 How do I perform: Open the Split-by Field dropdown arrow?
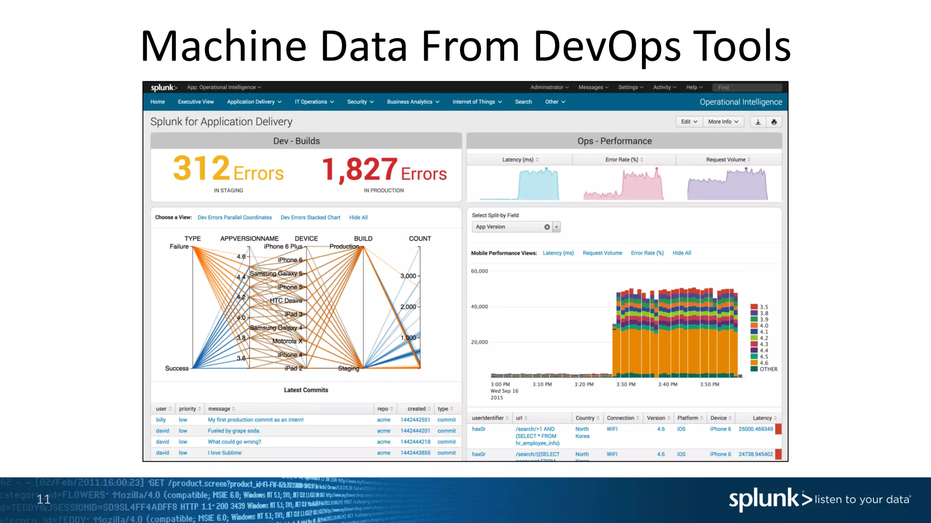pos(556,227)
